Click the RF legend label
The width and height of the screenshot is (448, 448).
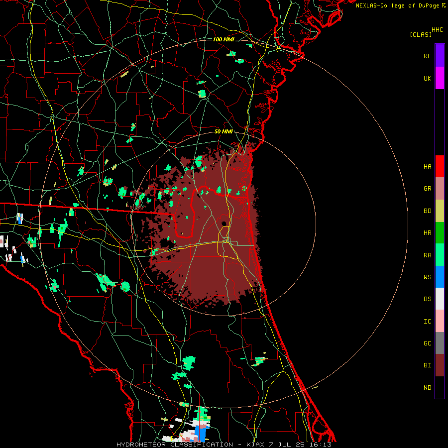point(427,56)
